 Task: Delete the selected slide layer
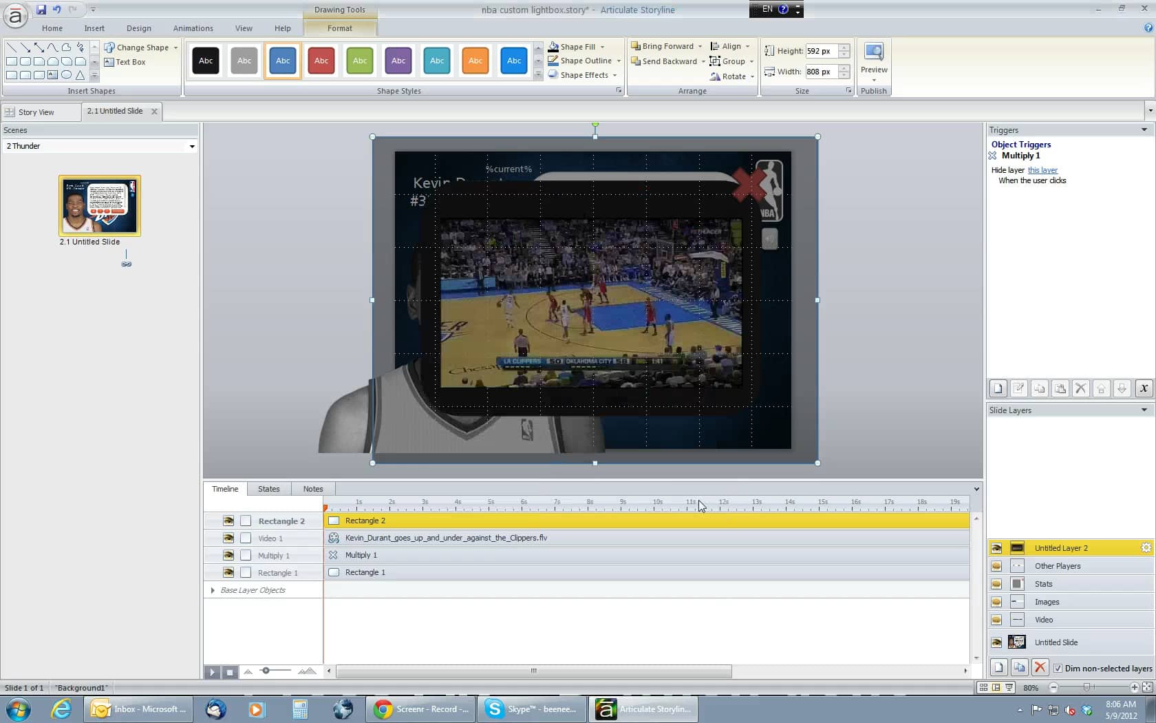pos(1040,667)
